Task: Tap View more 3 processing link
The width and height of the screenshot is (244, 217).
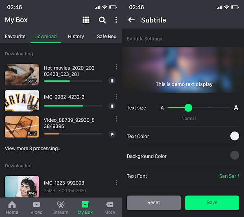Action: point(33,149)
